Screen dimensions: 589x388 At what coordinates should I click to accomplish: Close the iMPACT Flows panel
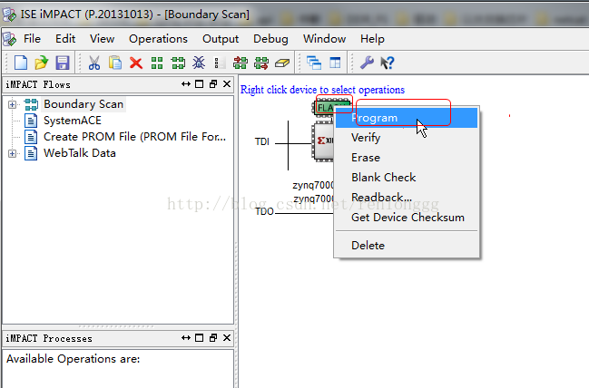[227, 84]
